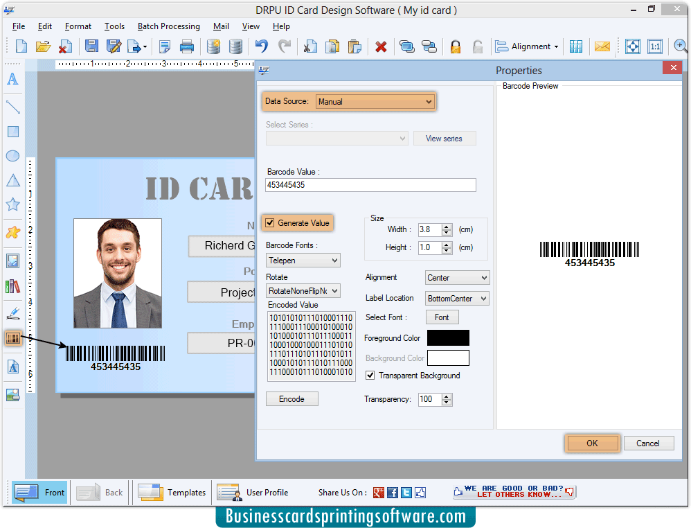Toggle the Transparent Background checkbox
Image resolution: width=691 pixels, height=528 pixels.
point(370,376)
